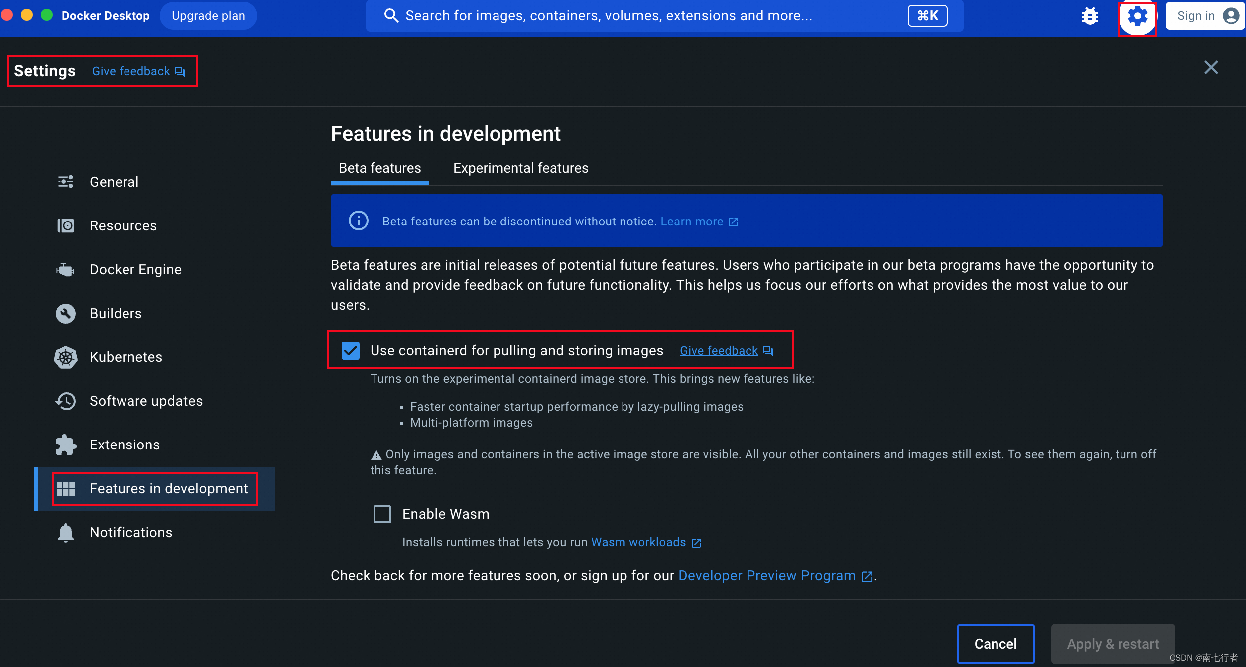Toggle the Beta features tab selection
Viewport: 1246px width, 667px height.
tap(380, 168)
